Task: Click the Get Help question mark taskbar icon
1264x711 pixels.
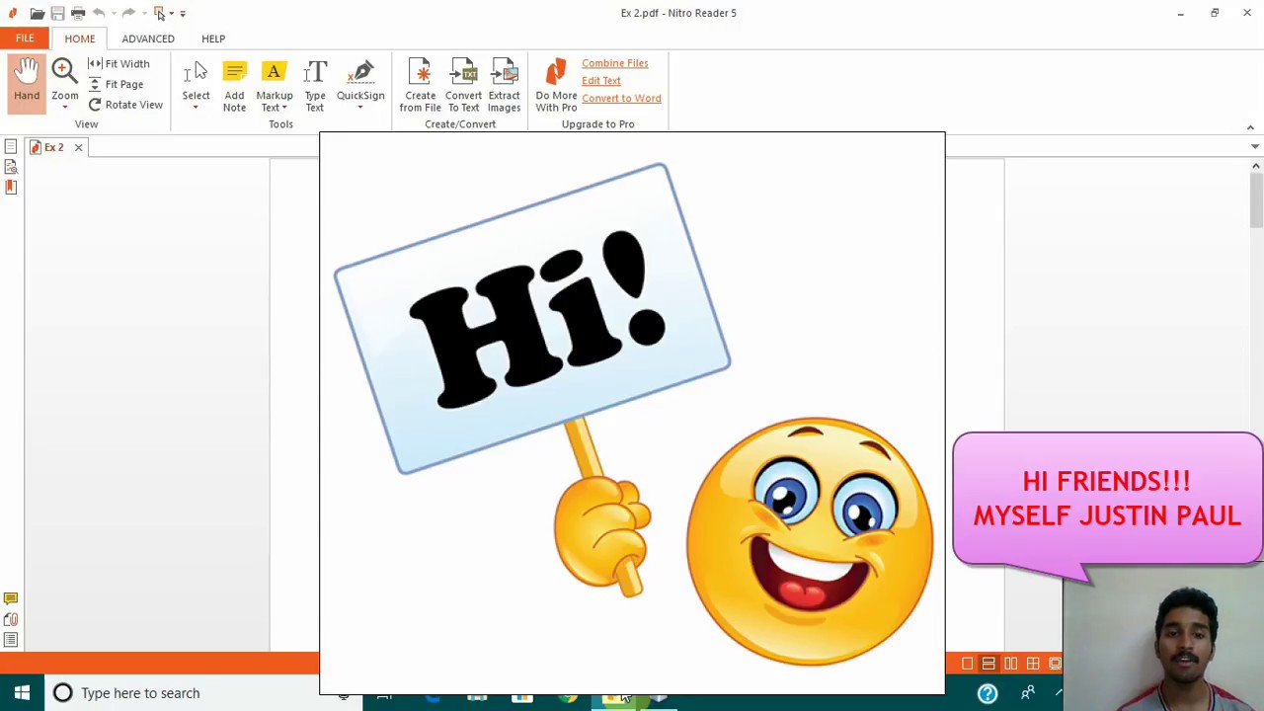Action: 987,693
